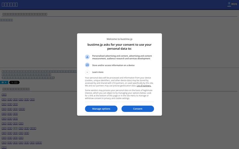239x149 pixels.
Task: Click the store information device icon
Action: pyautogui.click(x=87, y=65)
